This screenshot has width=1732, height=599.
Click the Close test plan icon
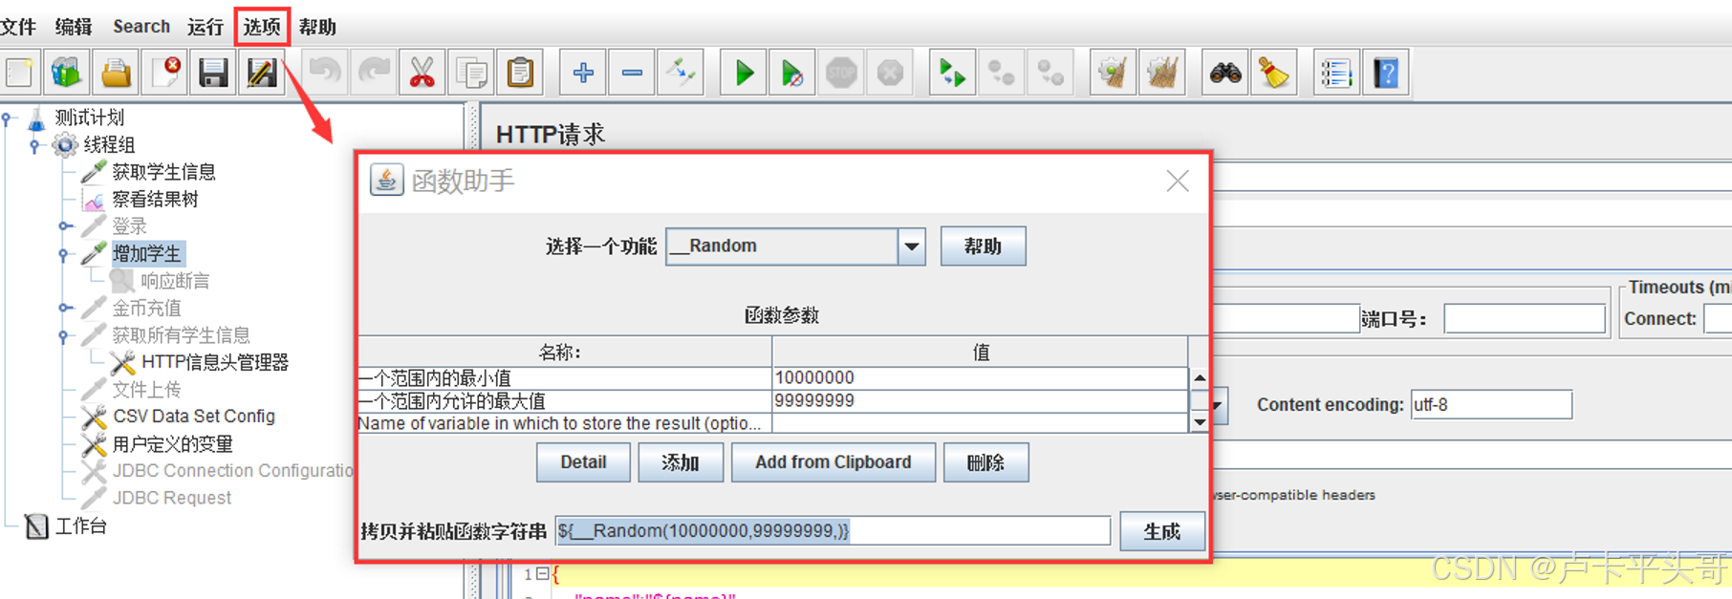[164, 73]
